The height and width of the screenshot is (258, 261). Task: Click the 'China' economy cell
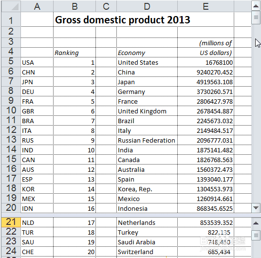[x=147, y=72]
